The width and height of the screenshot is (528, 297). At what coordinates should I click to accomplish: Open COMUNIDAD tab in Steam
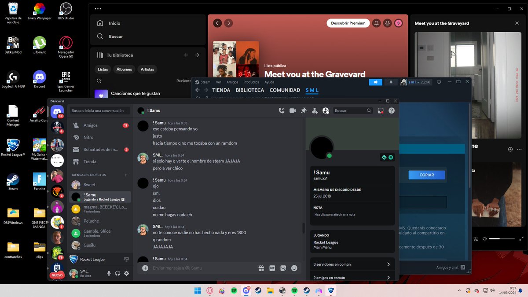285,90
